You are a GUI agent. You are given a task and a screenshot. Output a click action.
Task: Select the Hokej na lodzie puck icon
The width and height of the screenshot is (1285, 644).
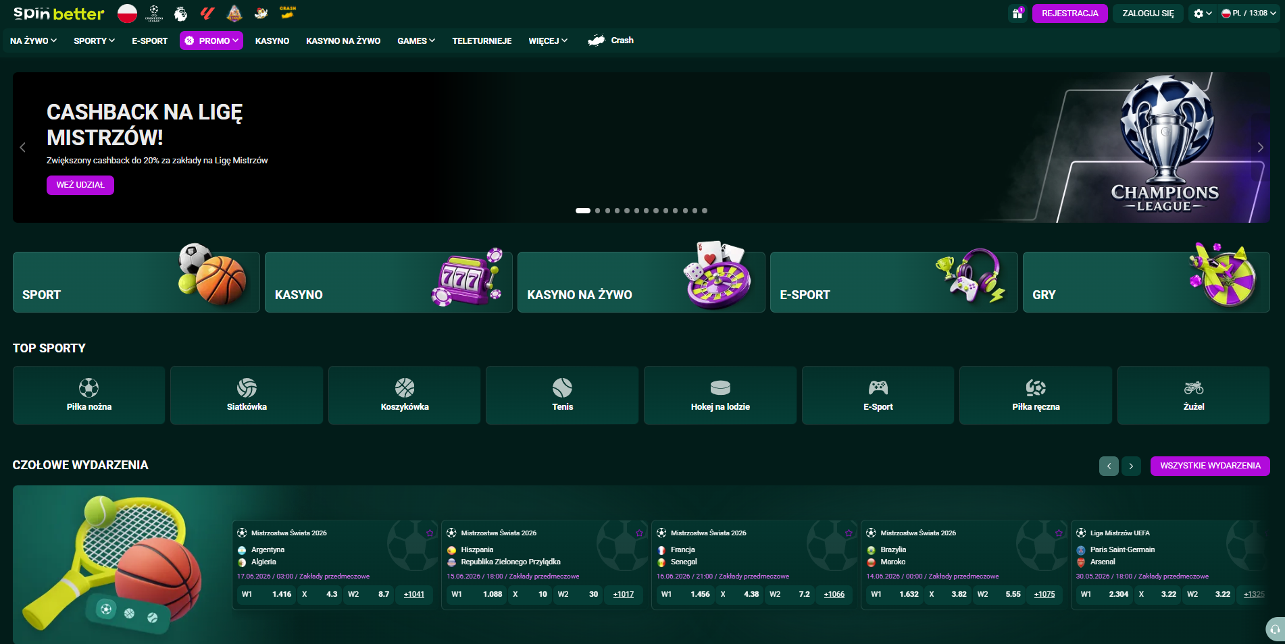click(720, 387)
